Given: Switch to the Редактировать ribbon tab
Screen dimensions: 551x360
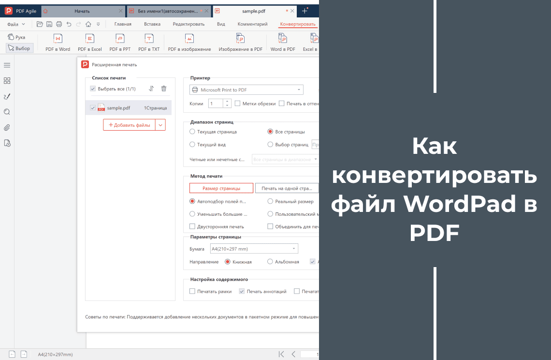Looking at the screenshot, I should (x=188, y=23).
